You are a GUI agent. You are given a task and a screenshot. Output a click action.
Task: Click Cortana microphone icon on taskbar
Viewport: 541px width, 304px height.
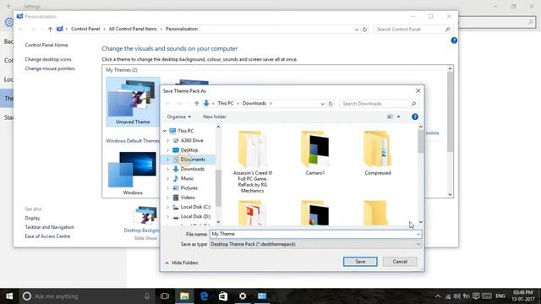pyautogui.click(x=147, y=296)
